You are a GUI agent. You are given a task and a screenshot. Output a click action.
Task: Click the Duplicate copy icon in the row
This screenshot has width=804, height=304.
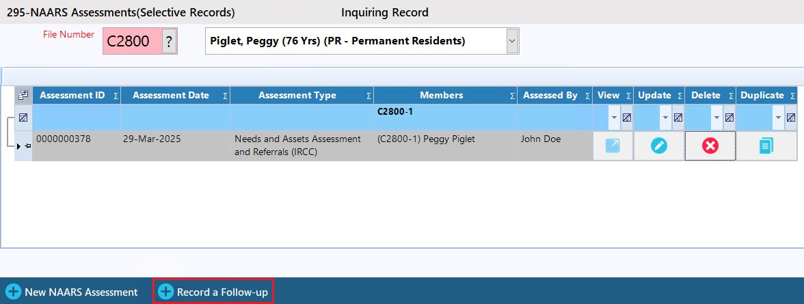(766, 146)
